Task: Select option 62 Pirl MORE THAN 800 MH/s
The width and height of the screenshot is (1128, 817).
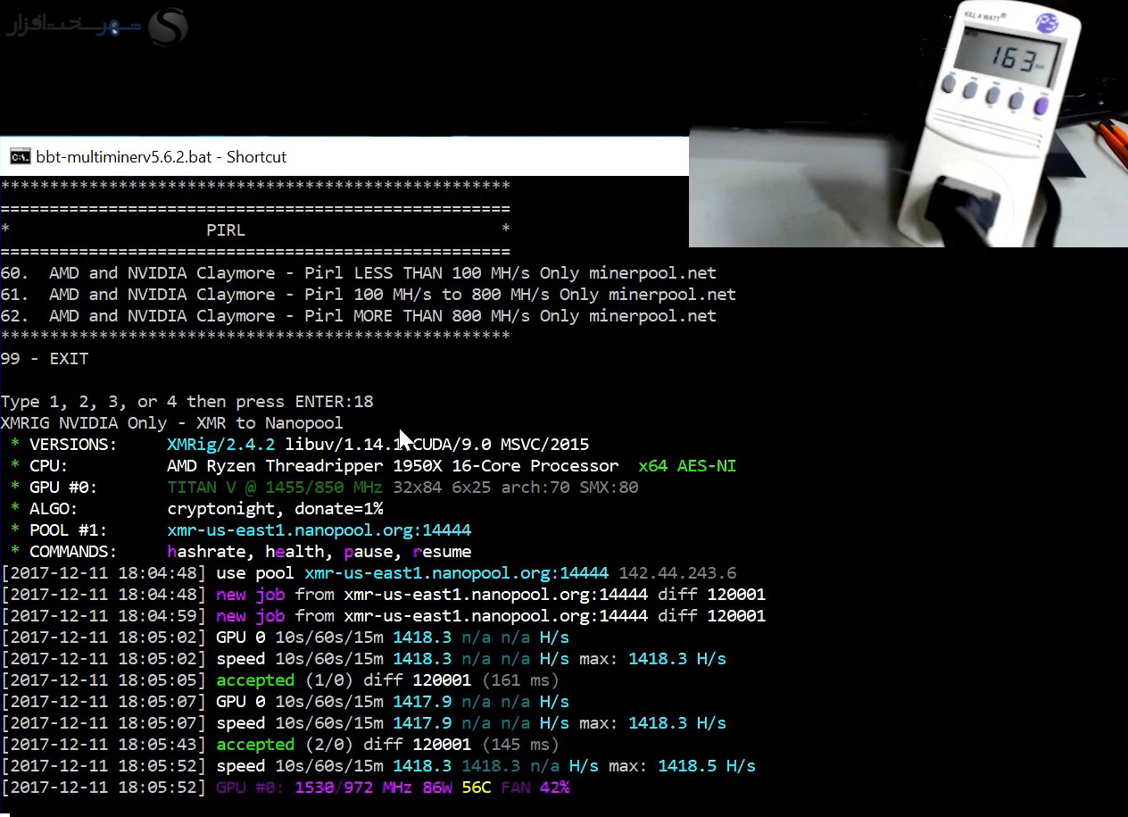Action: pyautogui.click(x=358, y=316)
